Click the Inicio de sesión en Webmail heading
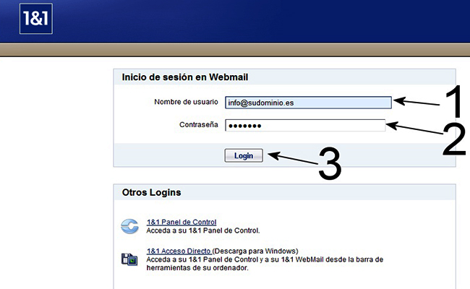Screen dimensions: 470x289 [190, 77]
